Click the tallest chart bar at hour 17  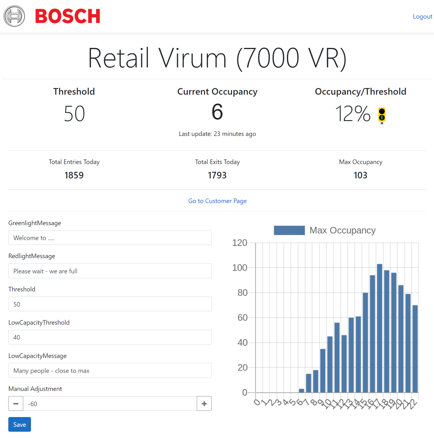pos(379,328)
